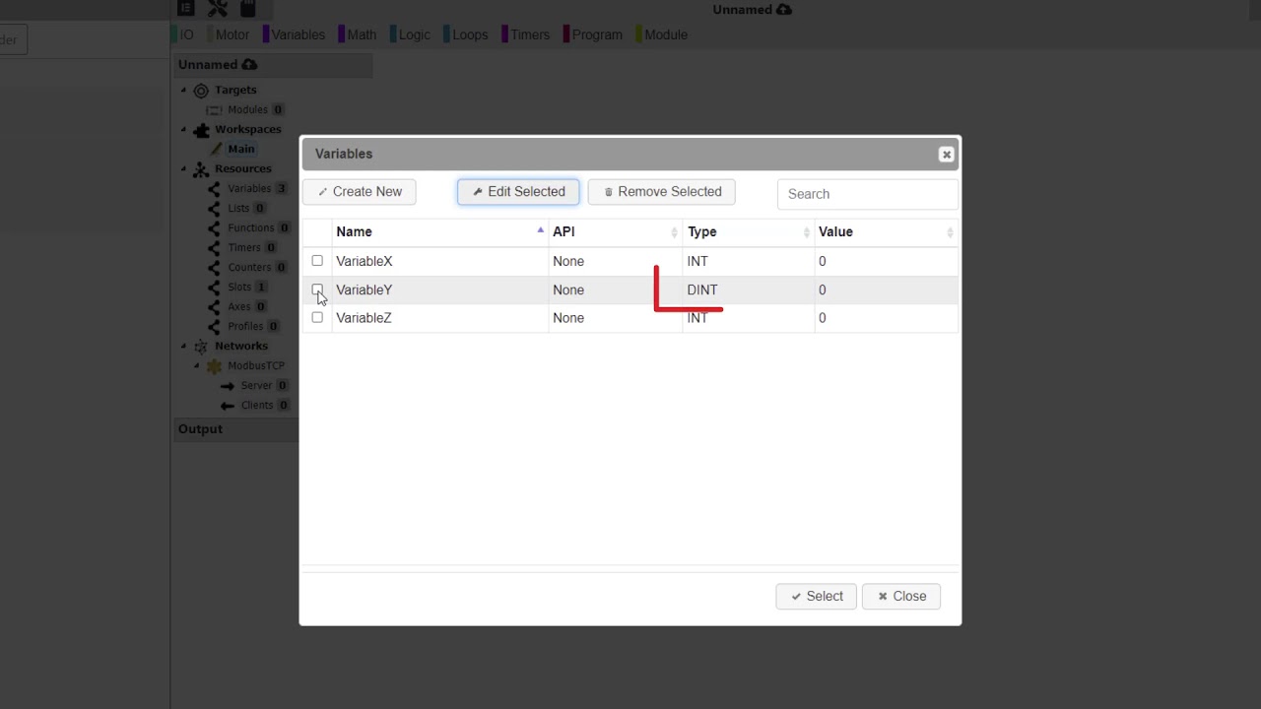Viewport: 1261px width, 709px height.
Task: Click left-arrow icon beside Clients
Action: pos(228,406)
